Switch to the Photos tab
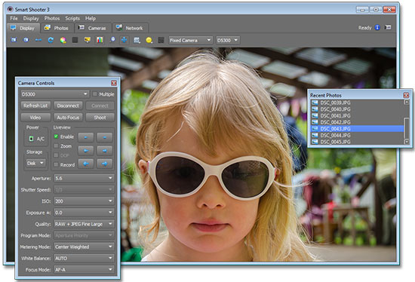This screenshot has width=415, height=282. [57, 28]
